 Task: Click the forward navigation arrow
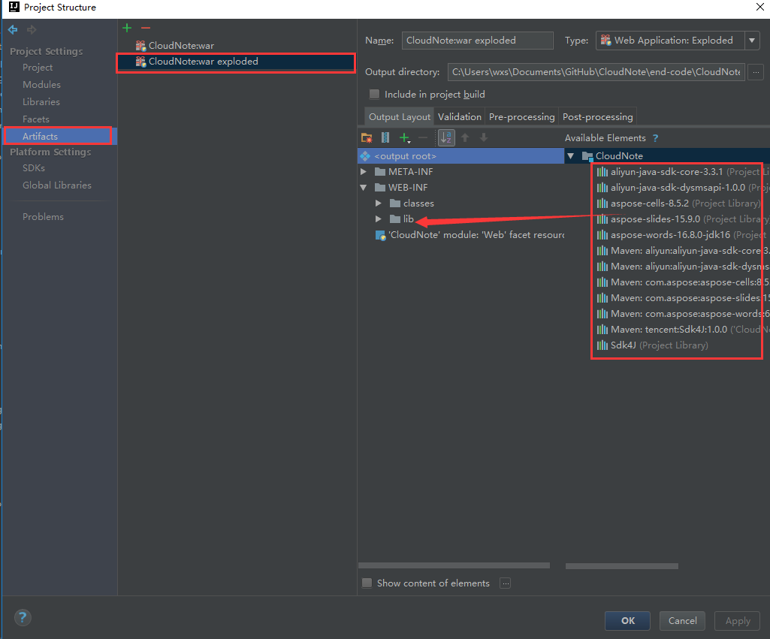tap(32, 30)
